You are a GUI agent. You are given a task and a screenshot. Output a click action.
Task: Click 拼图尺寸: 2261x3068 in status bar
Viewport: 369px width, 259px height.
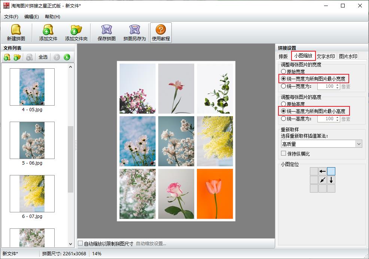(x=64, y=254)
